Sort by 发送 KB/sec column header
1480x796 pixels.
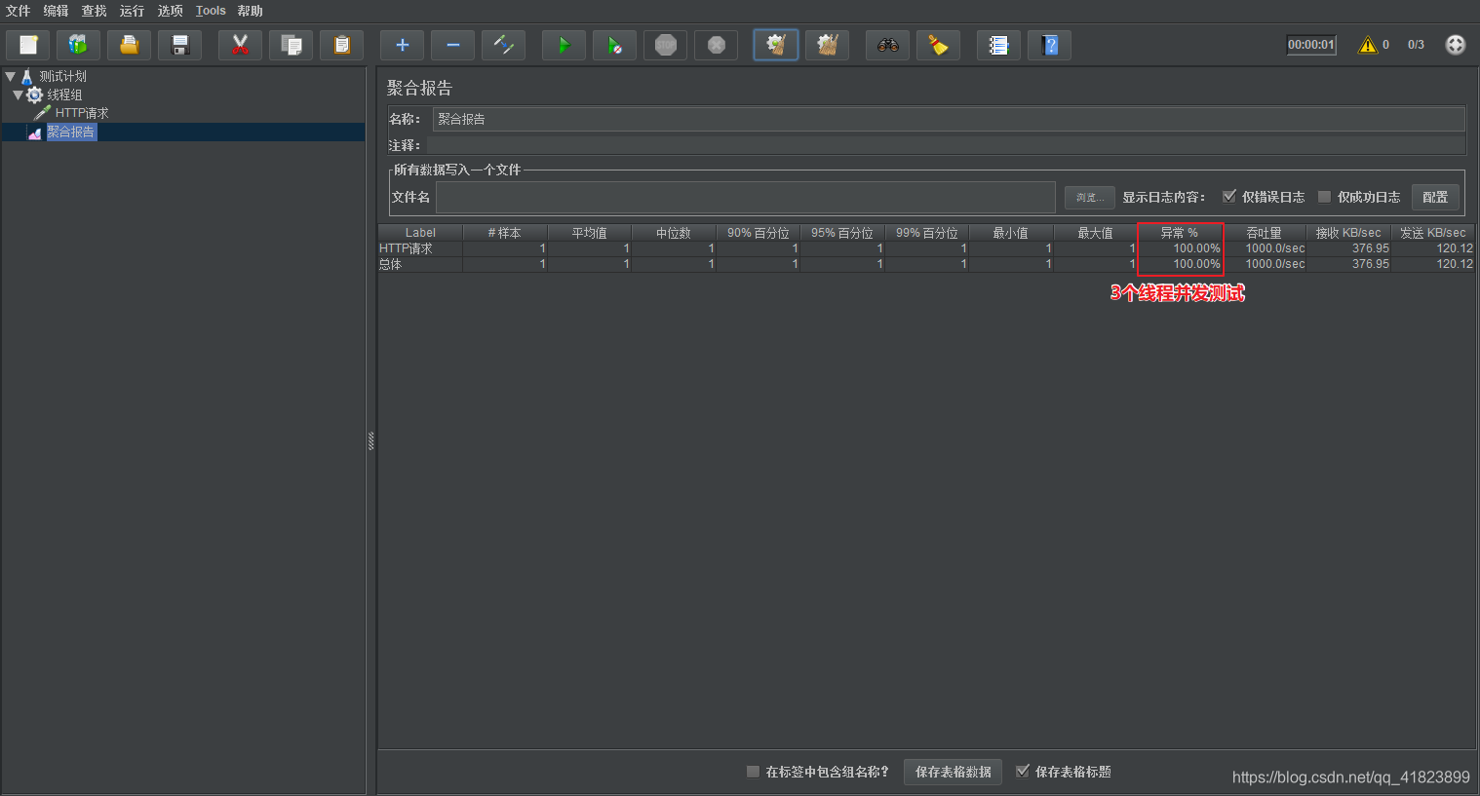coord(1432,233)
